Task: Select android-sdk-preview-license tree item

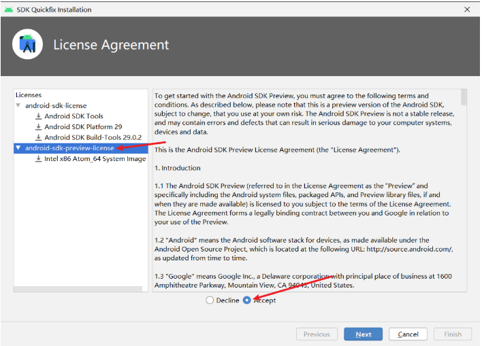Action: point(69,148)
